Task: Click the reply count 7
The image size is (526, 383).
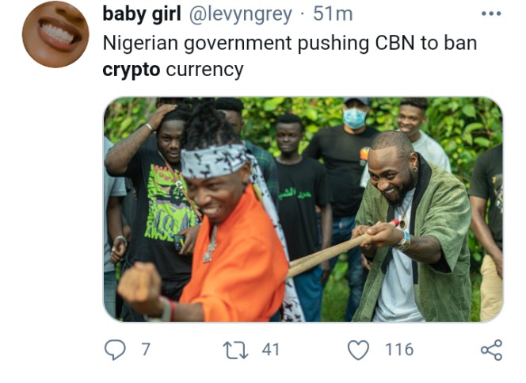Action: (x=145, y=350)
